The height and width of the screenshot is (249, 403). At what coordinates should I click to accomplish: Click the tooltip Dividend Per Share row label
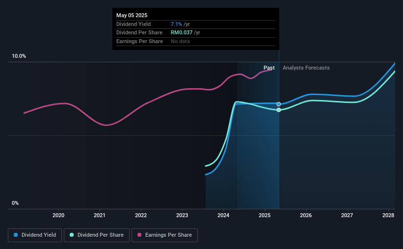pyautogui.click(x=139, y=33)
